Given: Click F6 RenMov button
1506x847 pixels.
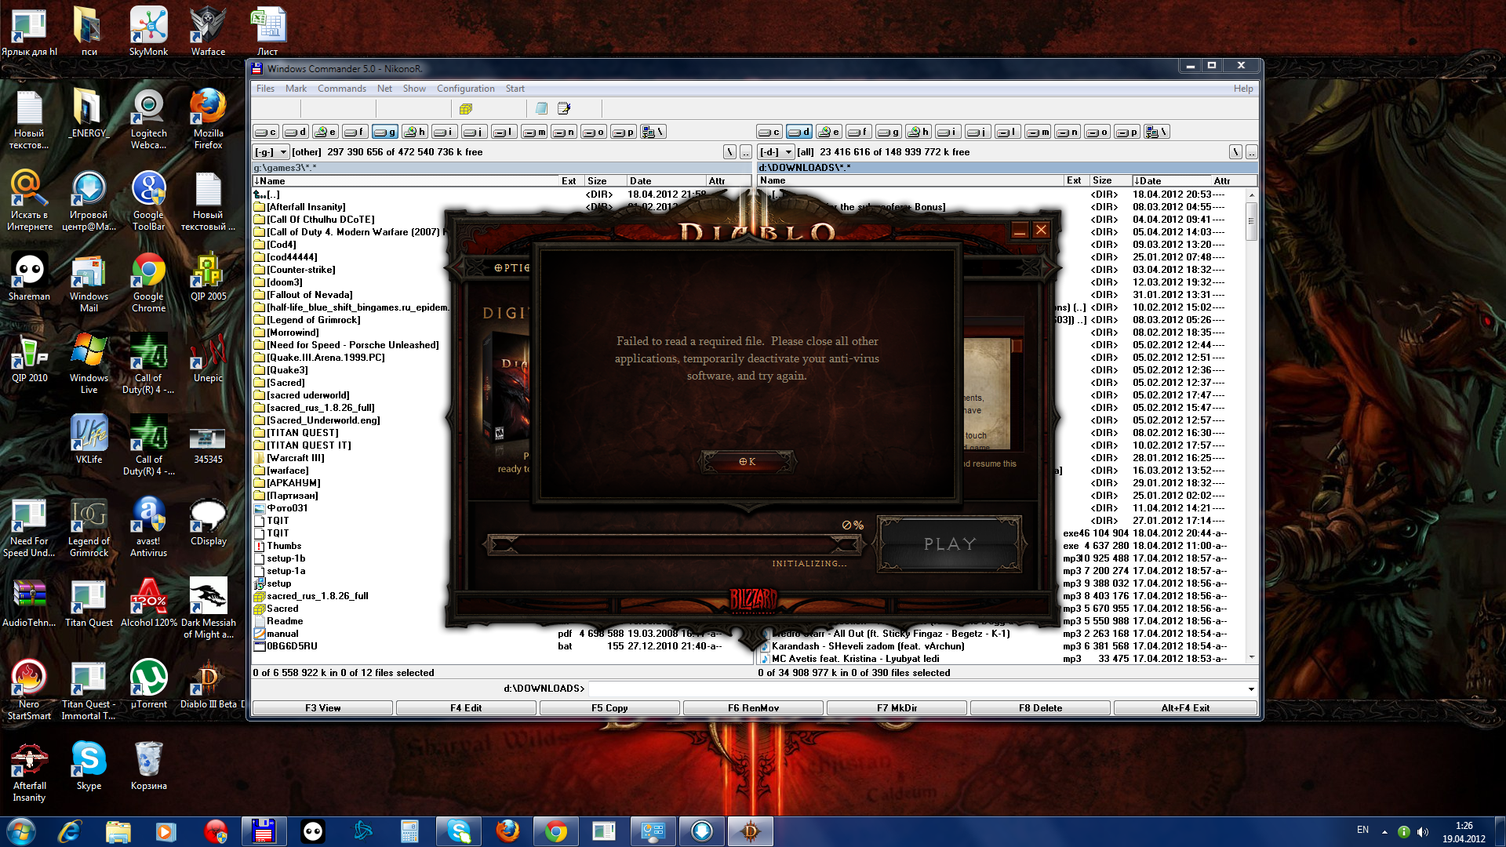Looking at the screenshot, I should 753,707.
